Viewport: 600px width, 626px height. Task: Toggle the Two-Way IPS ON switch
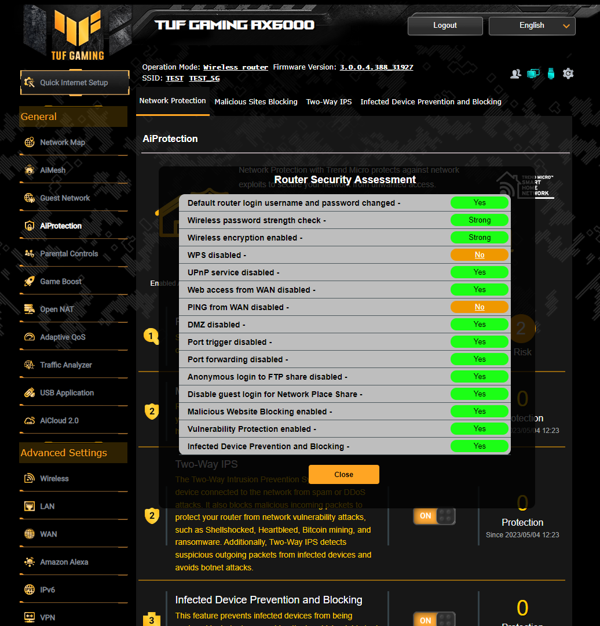pyautogui.click(x=434, y=516)
